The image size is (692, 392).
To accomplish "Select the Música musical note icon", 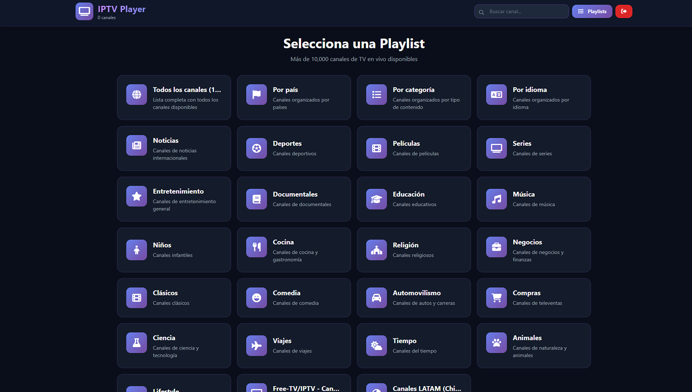I will [496, 199].
